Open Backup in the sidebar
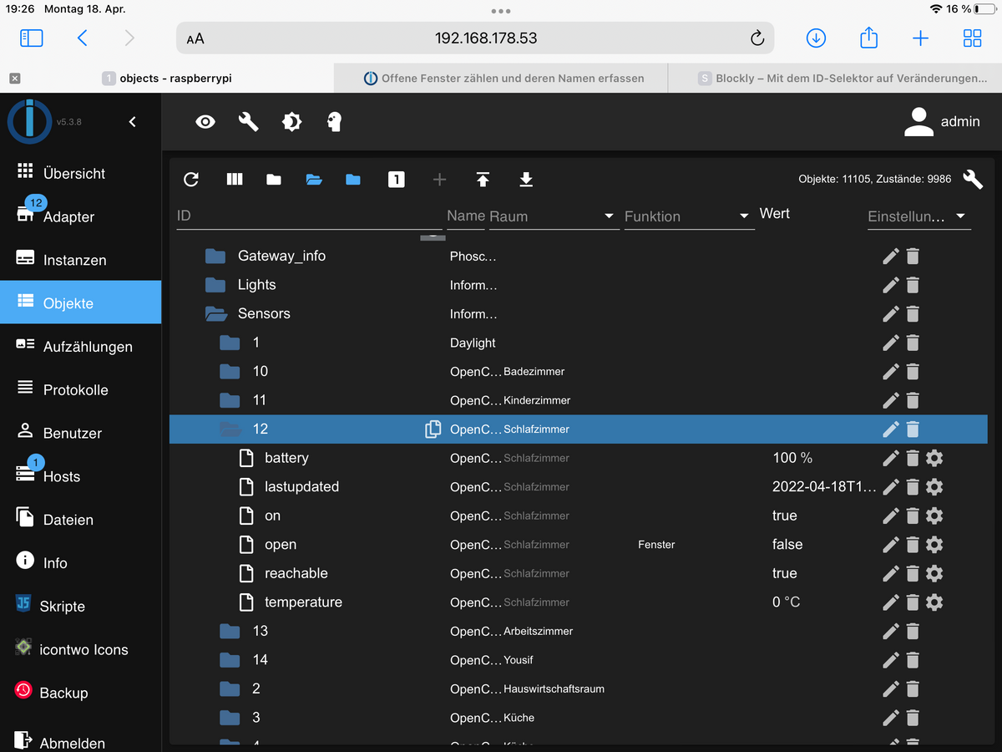Viewport: 1002px width, 752px height. point(80,693)
